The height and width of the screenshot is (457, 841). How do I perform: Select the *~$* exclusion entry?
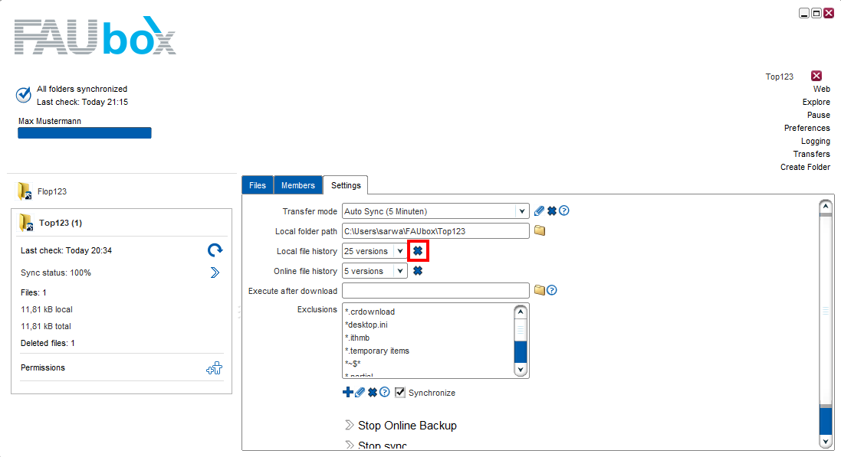353,364
